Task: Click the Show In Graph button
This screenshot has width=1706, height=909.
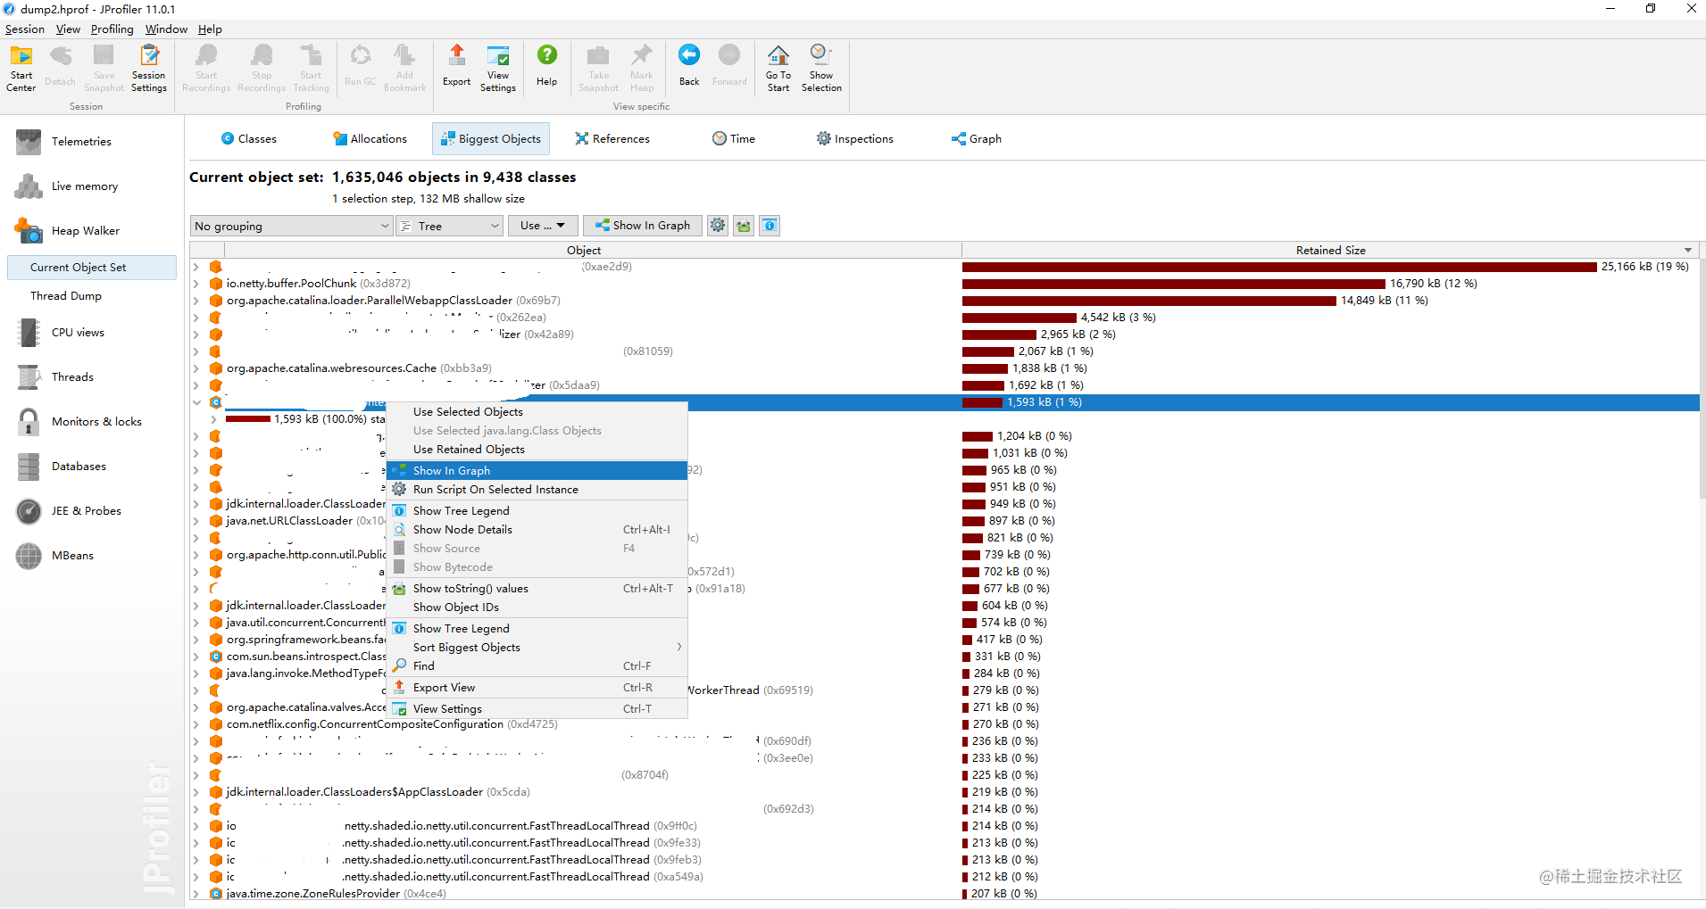Action: point(643,226)
